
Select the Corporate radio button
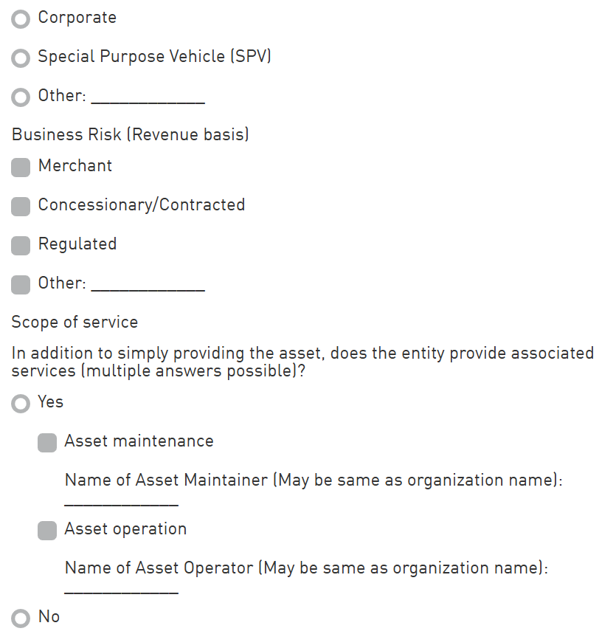click(x=21, y=19)
